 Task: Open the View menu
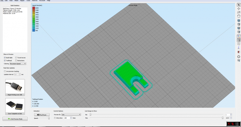click(11, 1)
